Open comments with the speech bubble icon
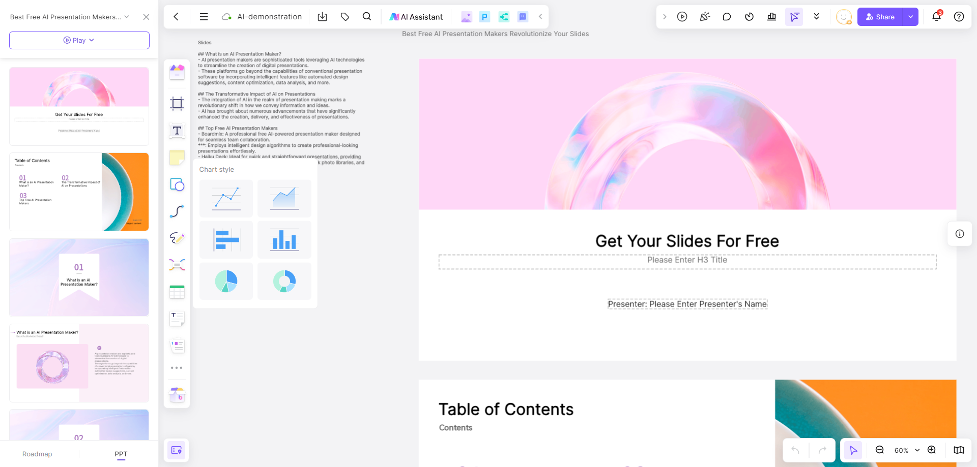Viewport: 977px width, 467px height. point(727,17)
